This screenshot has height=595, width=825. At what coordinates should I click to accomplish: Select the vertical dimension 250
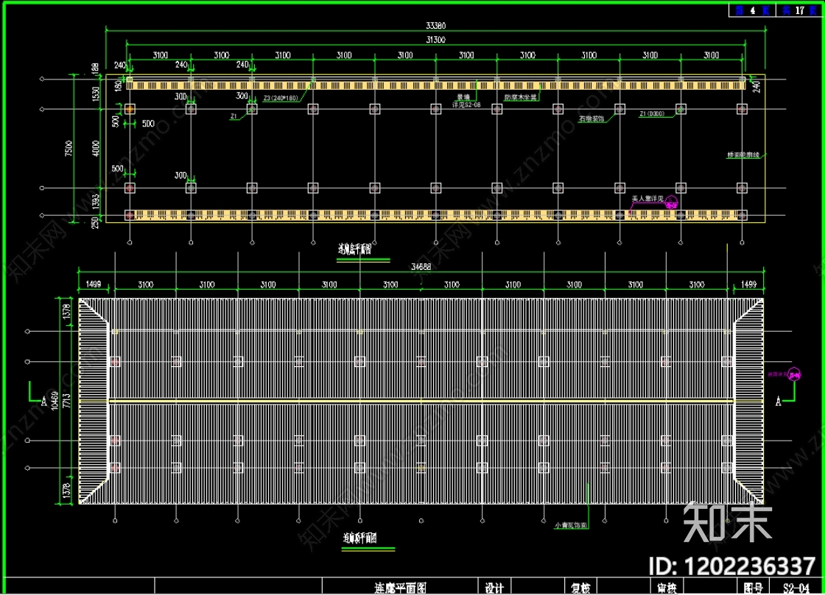pyautogui.click(x=95, y=223)
